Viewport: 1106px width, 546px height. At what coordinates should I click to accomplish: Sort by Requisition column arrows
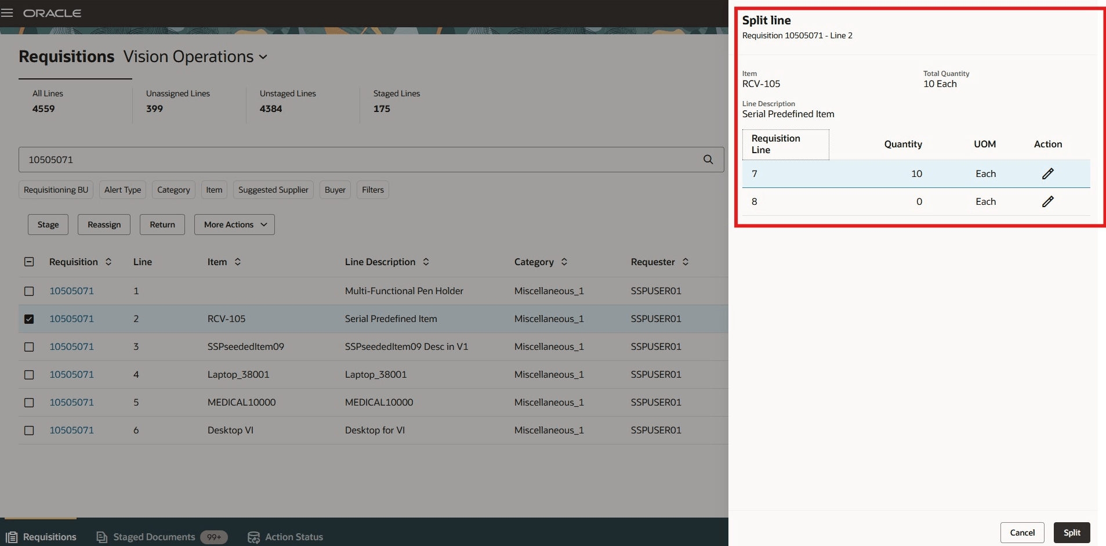pos(108,262)
